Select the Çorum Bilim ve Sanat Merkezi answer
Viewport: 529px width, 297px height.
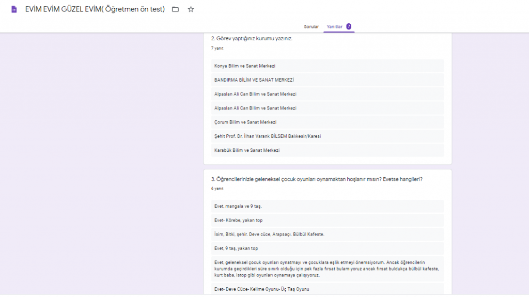click(245, 122)
